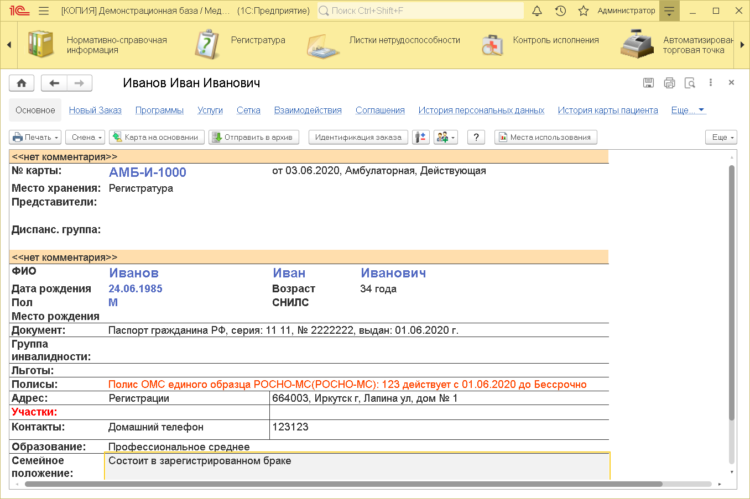Open the АМБ-И-1000 card number link

[x=148, y=172]
